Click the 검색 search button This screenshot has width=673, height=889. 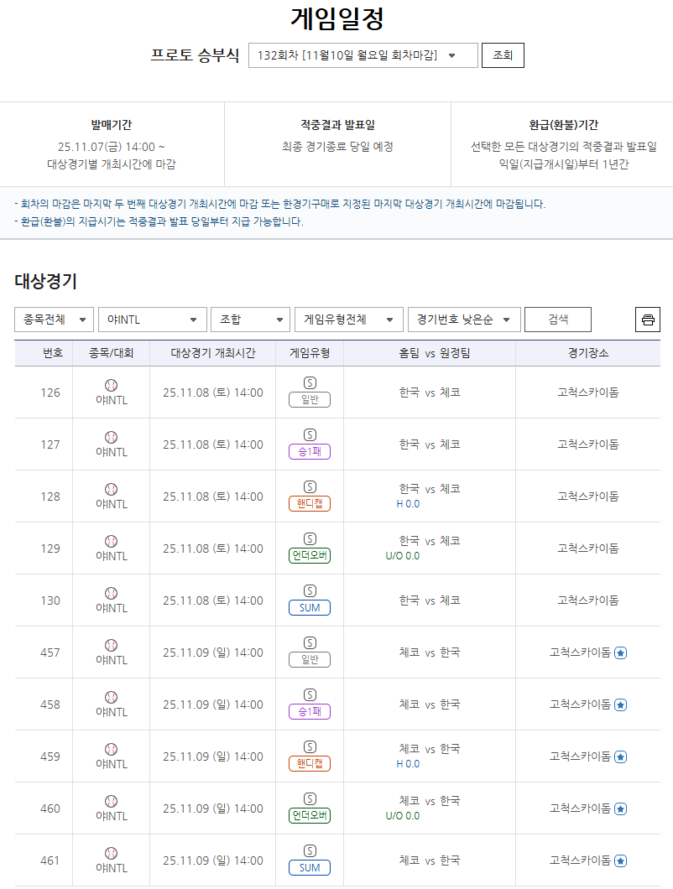(556, 320)
